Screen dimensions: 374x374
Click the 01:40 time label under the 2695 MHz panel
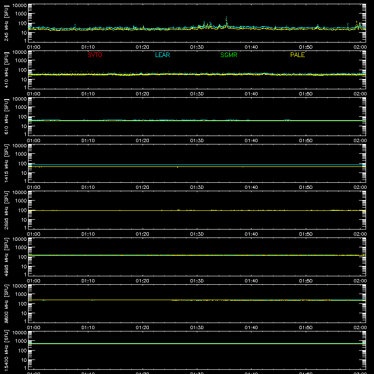(x=251, y=234)
